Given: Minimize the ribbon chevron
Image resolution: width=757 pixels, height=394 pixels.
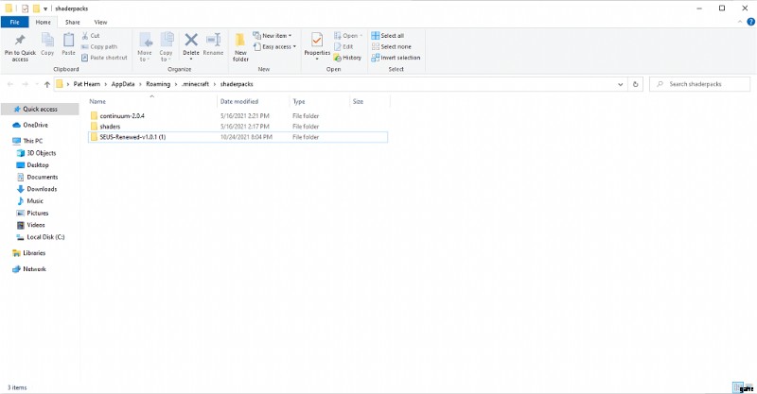Looking at the screenshot, I should [x=740, y=22].
